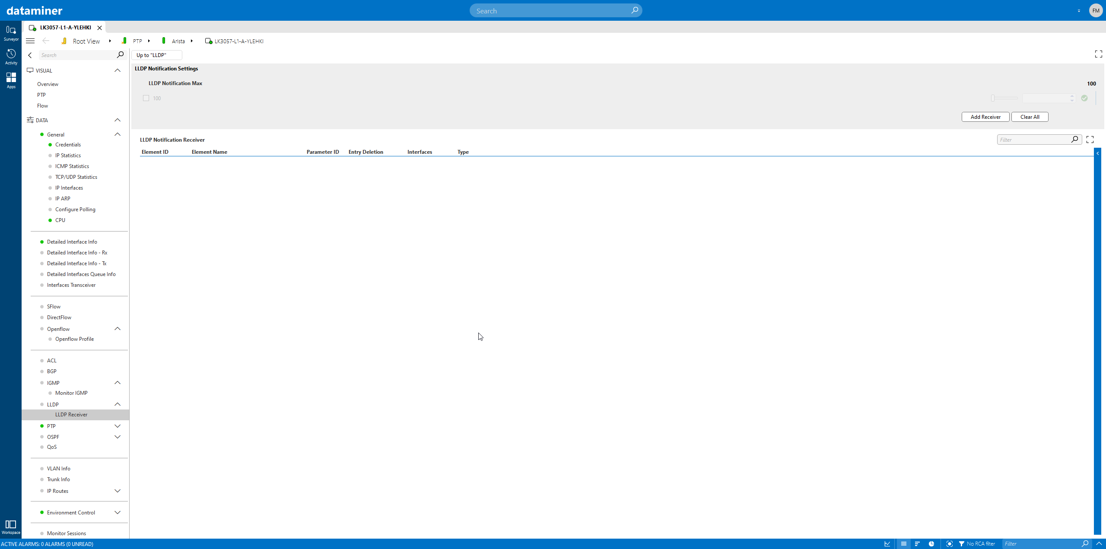Collapse the VISUAL section
Screen dimensions: 1106x549
tap(118, 70)
